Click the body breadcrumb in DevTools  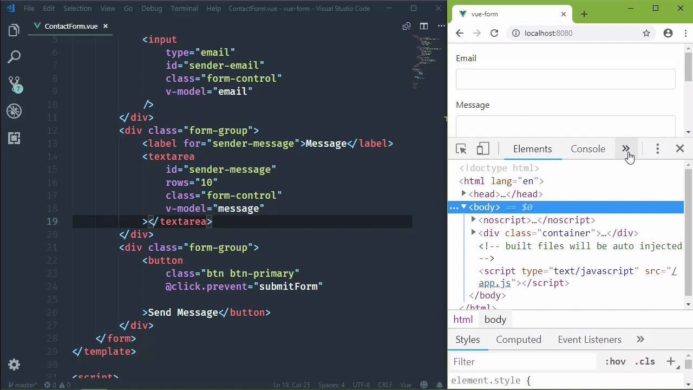point(495,320)
